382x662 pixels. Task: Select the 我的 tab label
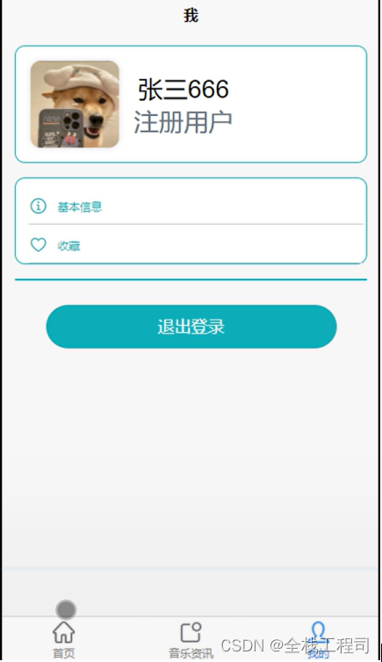[x=319, y=654]
